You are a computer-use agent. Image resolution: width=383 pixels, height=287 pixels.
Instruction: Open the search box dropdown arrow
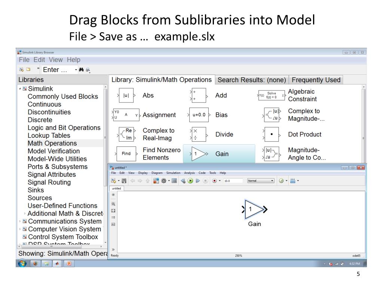point(76,70)
